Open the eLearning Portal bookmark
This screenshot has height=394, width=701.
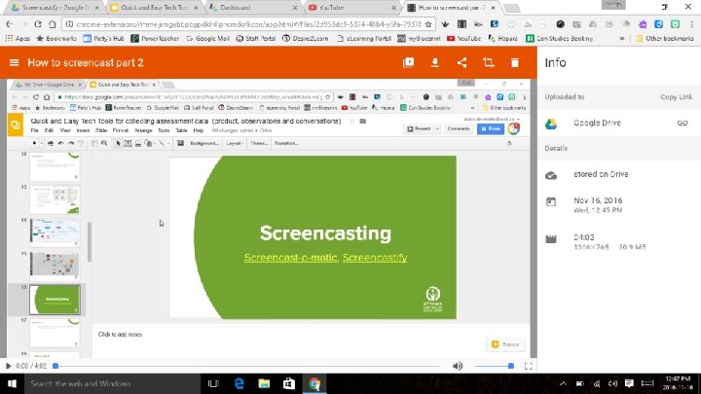(x=364, y=38)
